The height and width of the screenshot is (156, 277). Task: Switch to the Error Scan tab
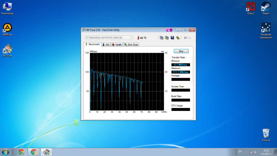pos(131,45)
